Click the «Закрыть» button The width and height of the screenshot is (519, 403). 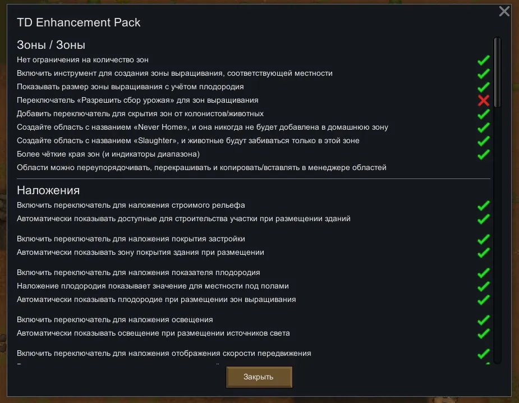tap(259, 377)
